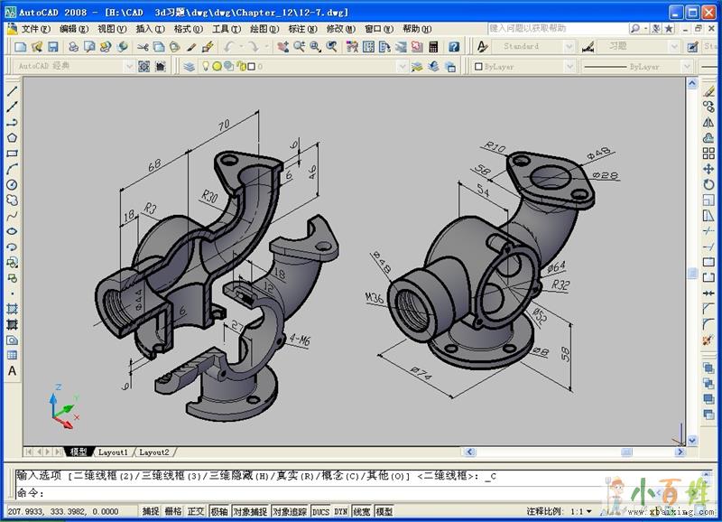722x522 pixels.
Task: Select the Polygon draw tool
Action: (12, 138)
